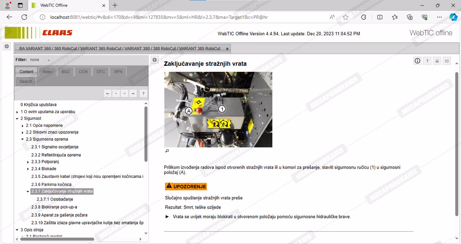The width and height of the screenshot is (461, 244).
Task: Switch to the DTC tab
Action: click(x=101, y=72)
